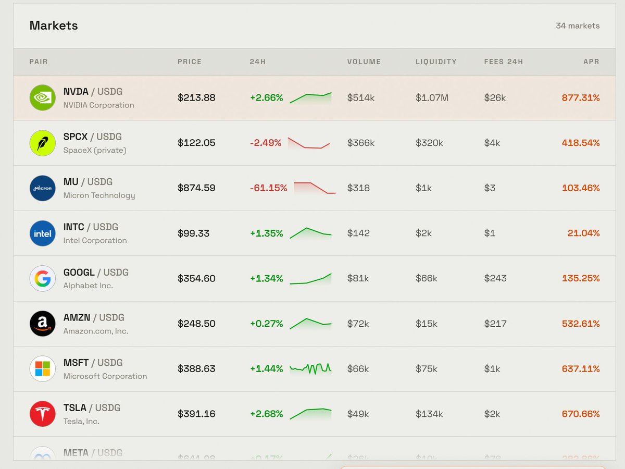
Task: Click NVDA price $213.88
Action: click(x=196, y=97)
